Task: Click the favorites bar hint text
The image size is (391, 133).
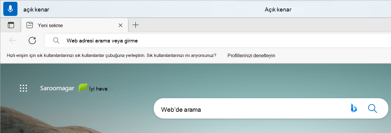Action: (111, 55)
